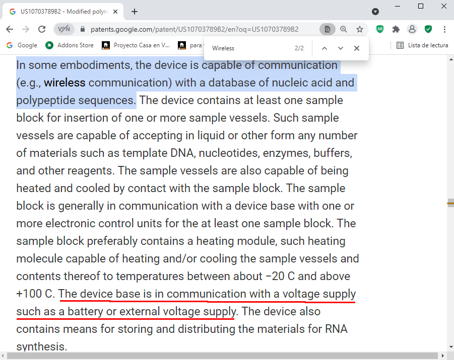The height and width of the screenshot is (360, 454).
Task: Open the Addons Store bookmark
Action: [x=70, y=45]
